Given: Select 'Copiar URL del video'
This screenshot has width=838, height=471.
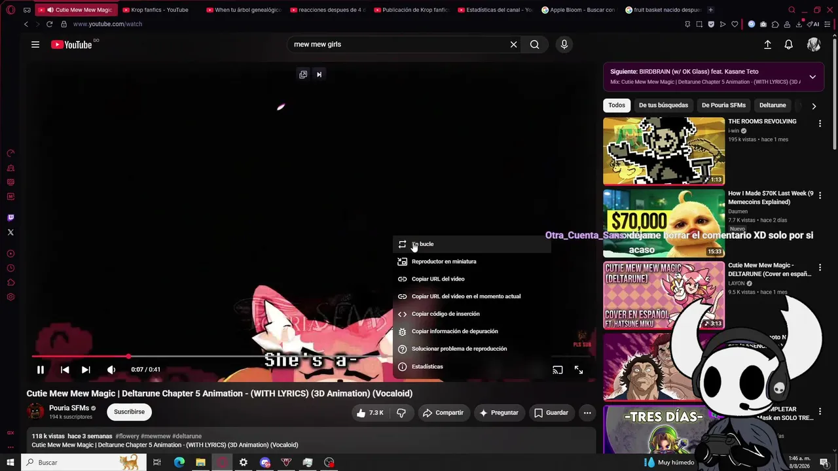Looking at the screenshot, I should [x=471, y=279].
